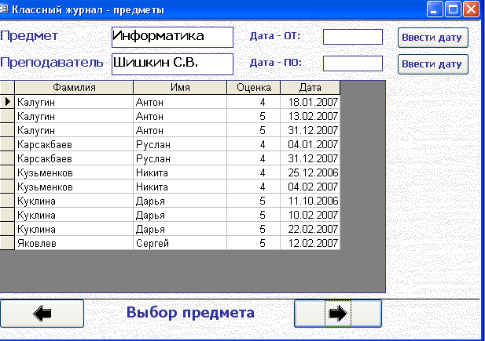
Task: Click the current record selector arrow
Action: tap(7, 102)
